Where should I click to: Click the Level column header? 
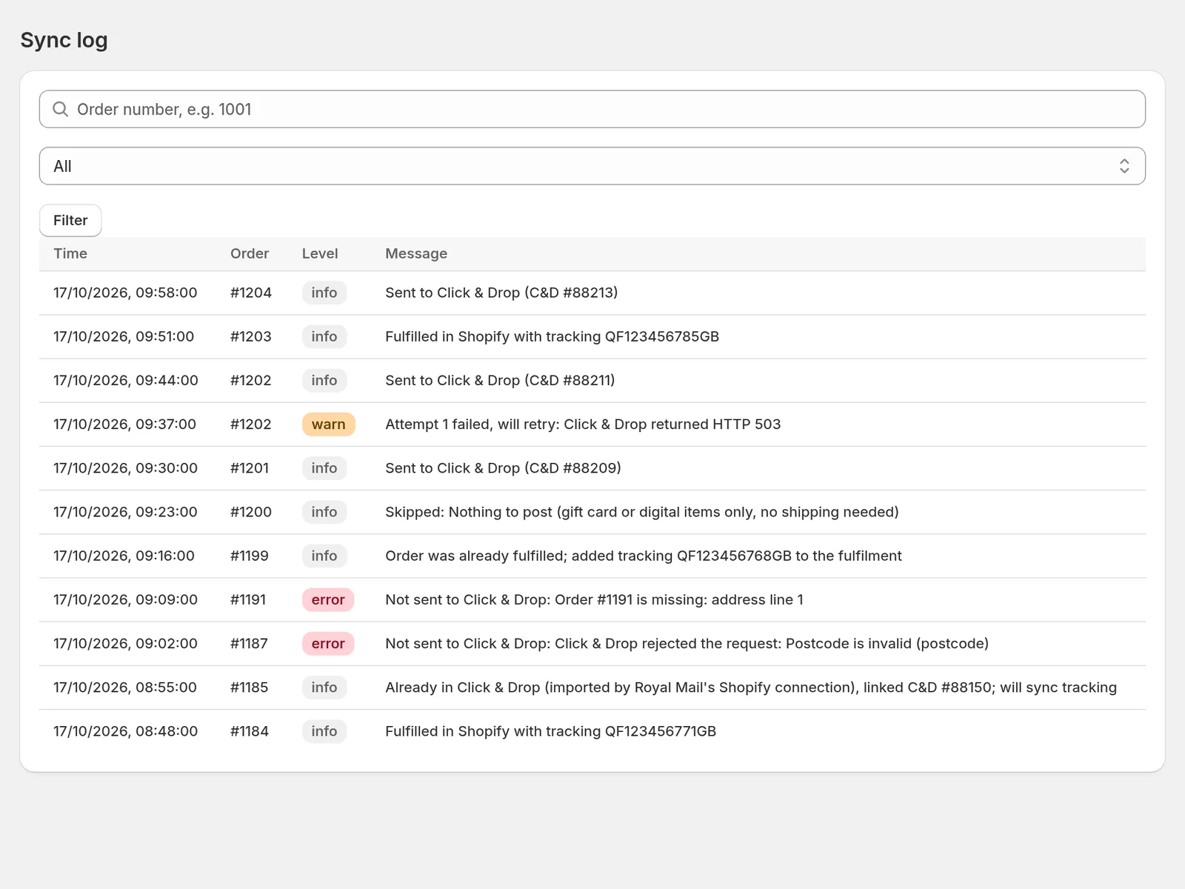click(x=320, y=253)
